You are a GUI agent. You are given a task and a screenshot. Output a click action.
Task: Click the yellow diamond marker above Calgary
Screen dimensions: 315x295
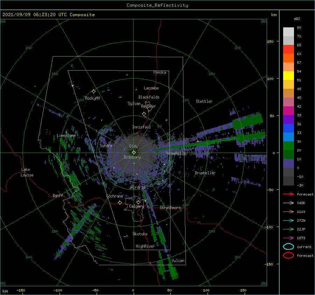click(x=138, y=202)
